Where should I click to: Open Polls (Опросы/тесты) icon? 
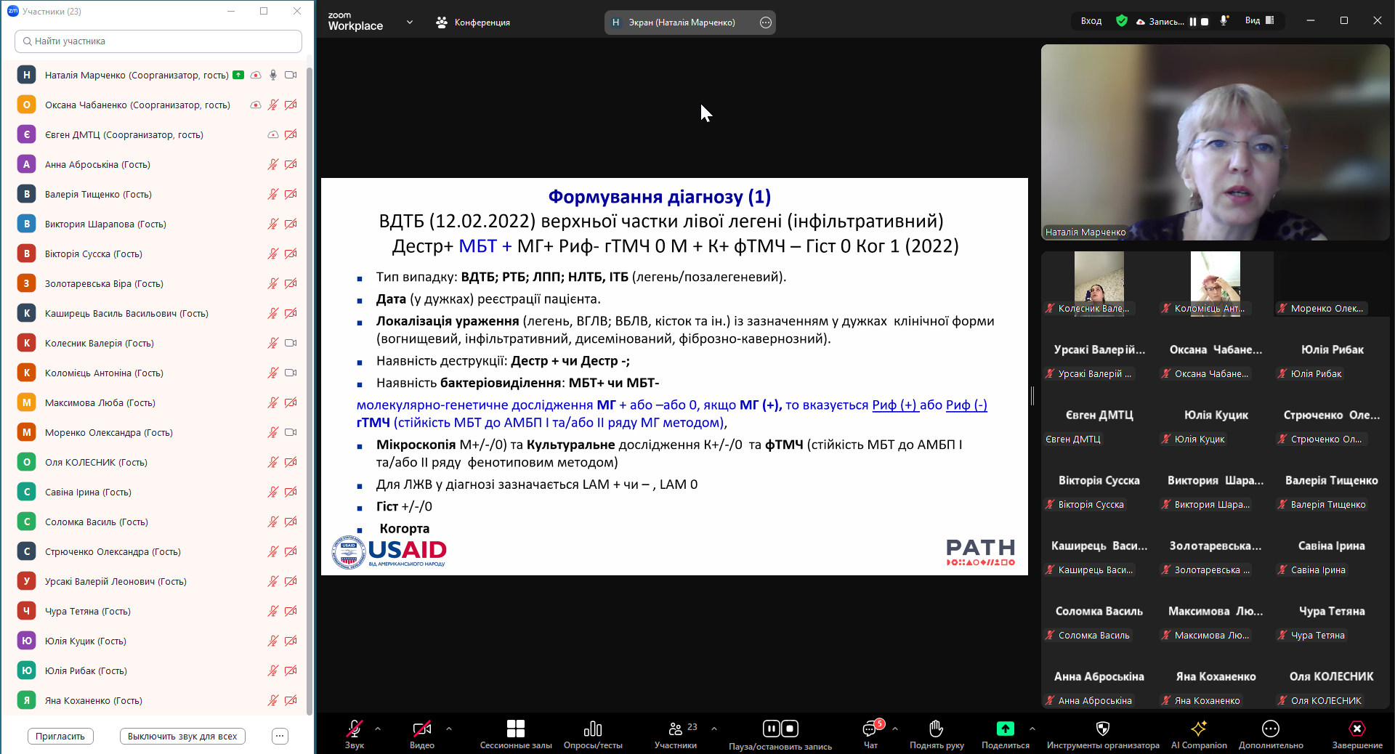(593, 729)
